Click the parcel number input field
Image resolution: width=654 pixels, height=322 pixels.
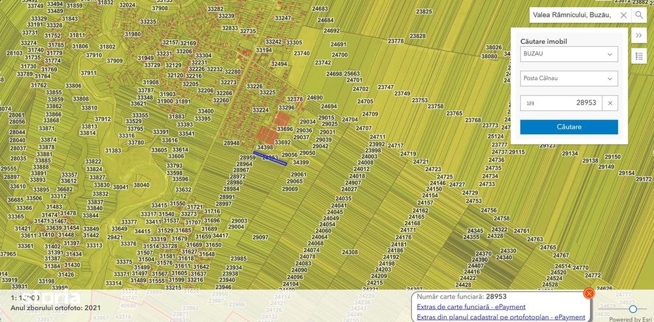561,103
